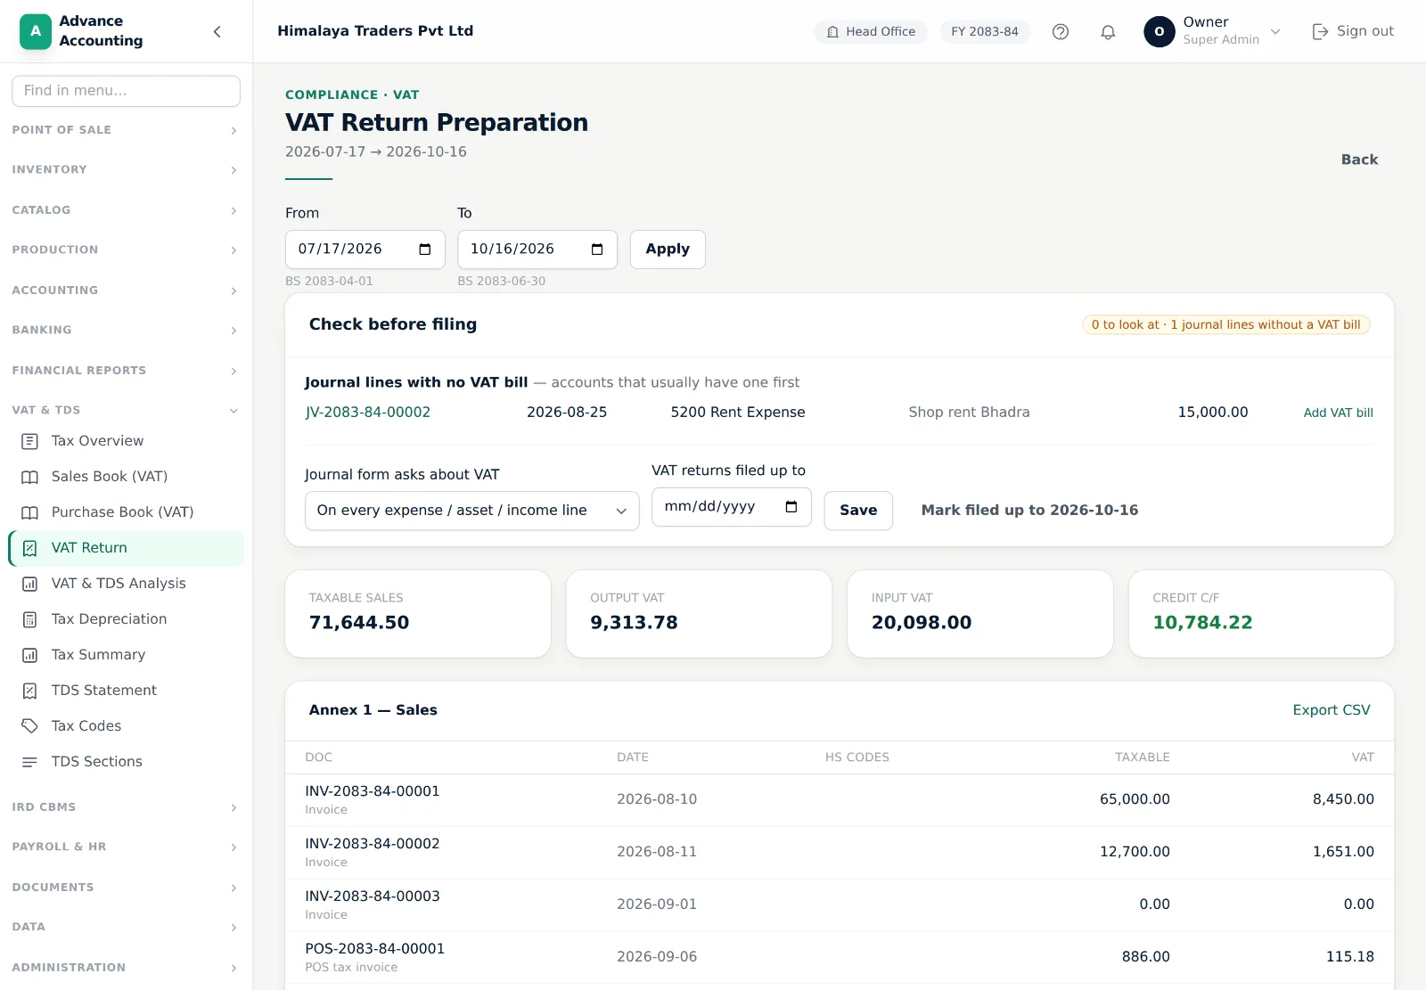The image size is (1426, 990).
Task: Expand the Payroll & HR menu section
Action: 126,847
